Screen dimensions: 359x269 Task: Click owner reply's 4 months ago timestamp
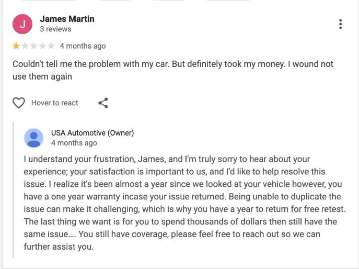click(x=74, y=143)
